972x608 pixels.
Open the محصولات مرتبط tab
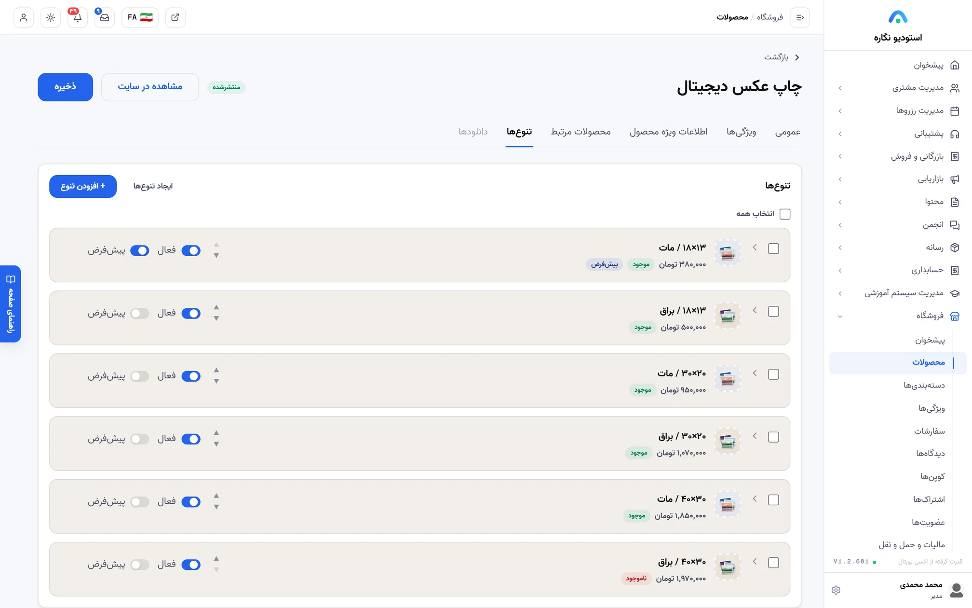click(581, 132)
